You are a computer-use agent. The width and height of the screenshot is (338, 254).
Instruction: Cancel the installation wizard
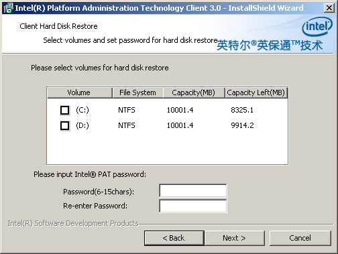tap(300, 238)
